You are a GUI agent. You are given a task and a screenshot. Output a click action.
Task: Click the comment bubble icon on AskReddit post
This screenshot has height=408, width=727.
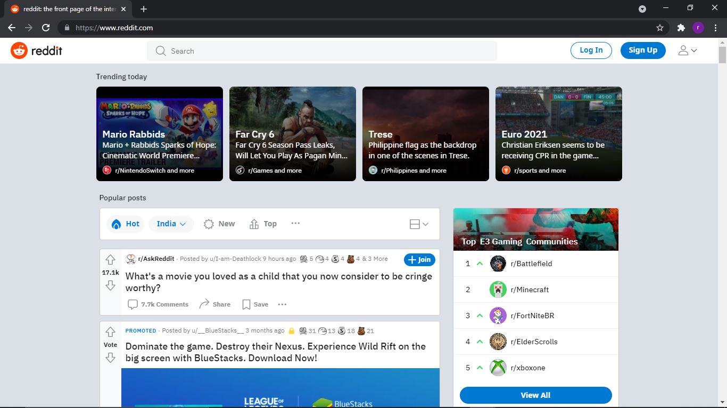pos(133,304)
